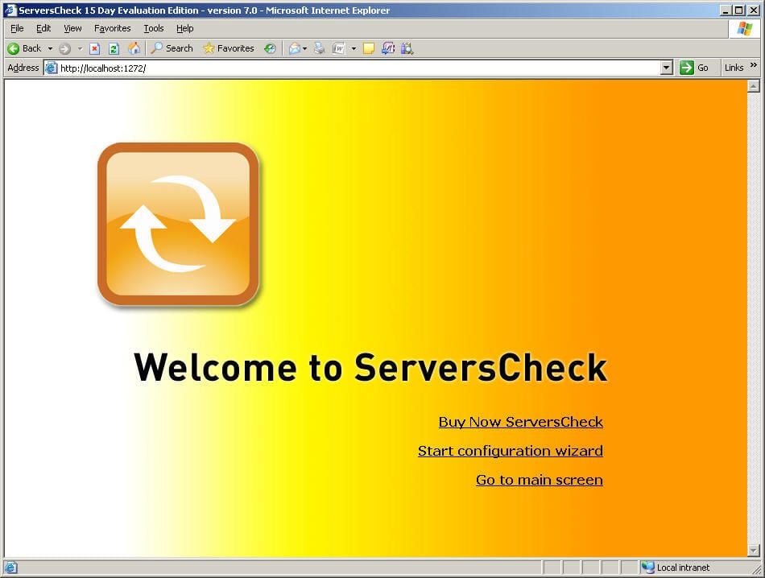
Task: Click the scrollbar up arrow
Action: click(x=753, y=86)
